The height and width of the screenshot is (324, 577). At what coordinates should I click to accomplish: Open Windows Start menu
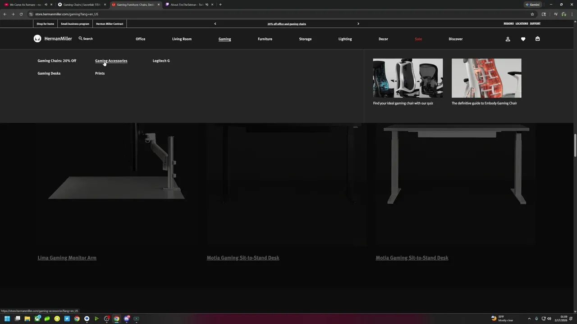pos(7,319)
